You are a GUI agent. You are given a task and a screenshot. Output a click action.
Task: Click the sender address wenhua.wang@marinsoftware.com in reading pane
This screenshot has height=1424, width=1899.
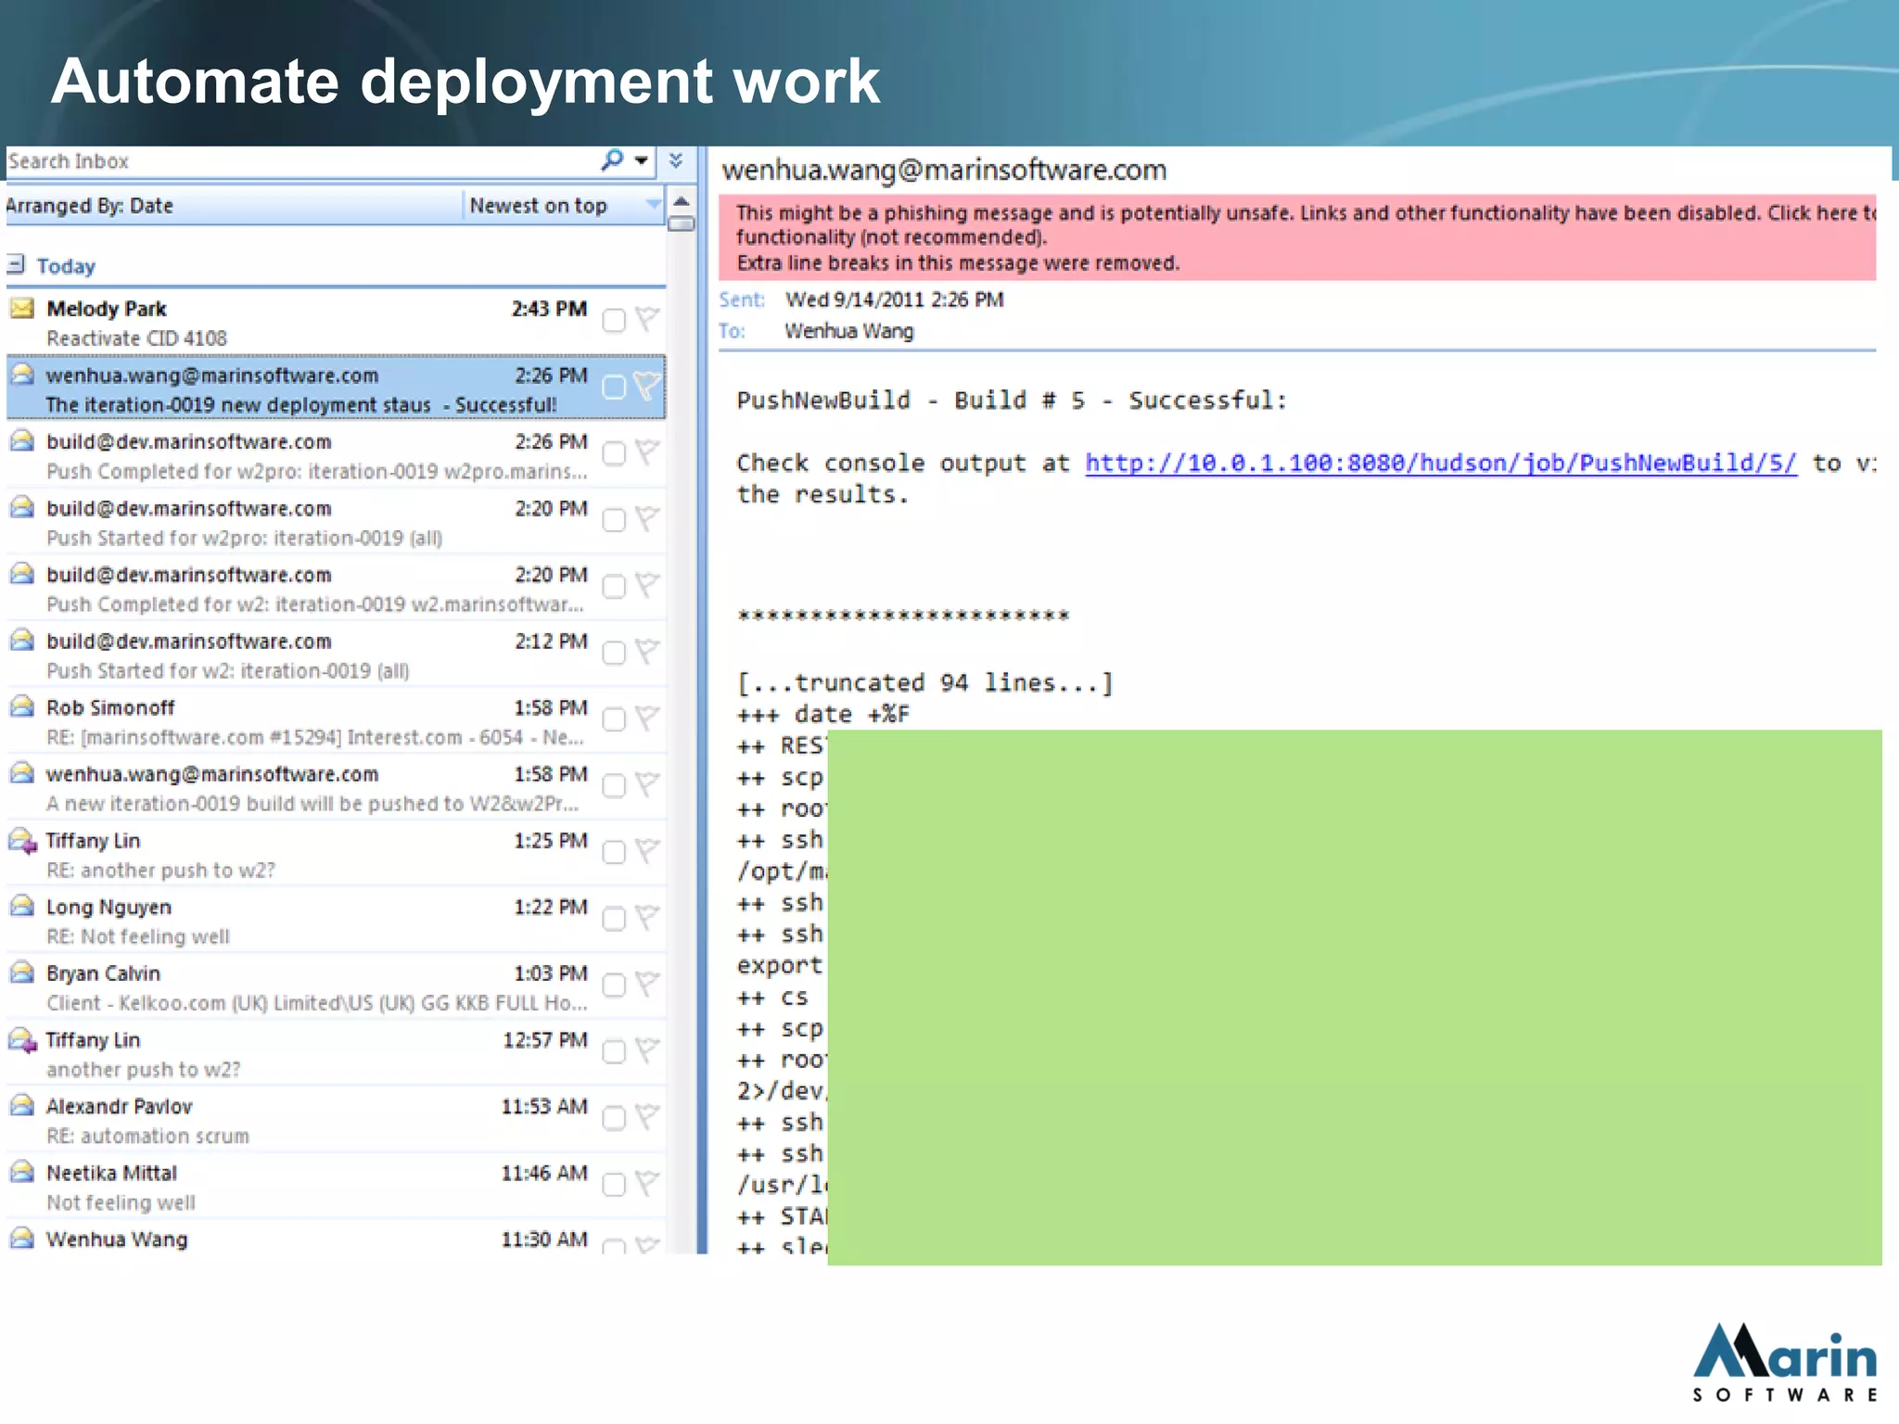(x=944, y=170)
